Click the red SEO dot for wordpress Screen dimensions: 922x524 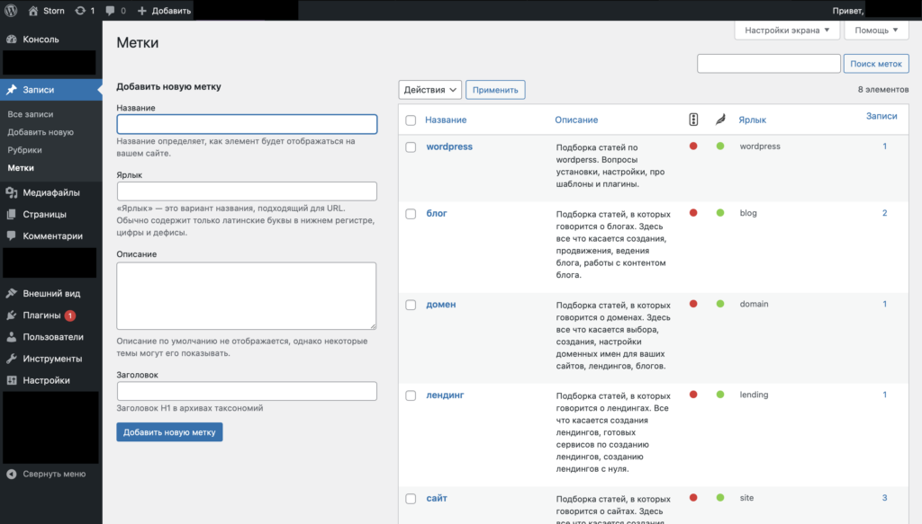click(693, 147)
